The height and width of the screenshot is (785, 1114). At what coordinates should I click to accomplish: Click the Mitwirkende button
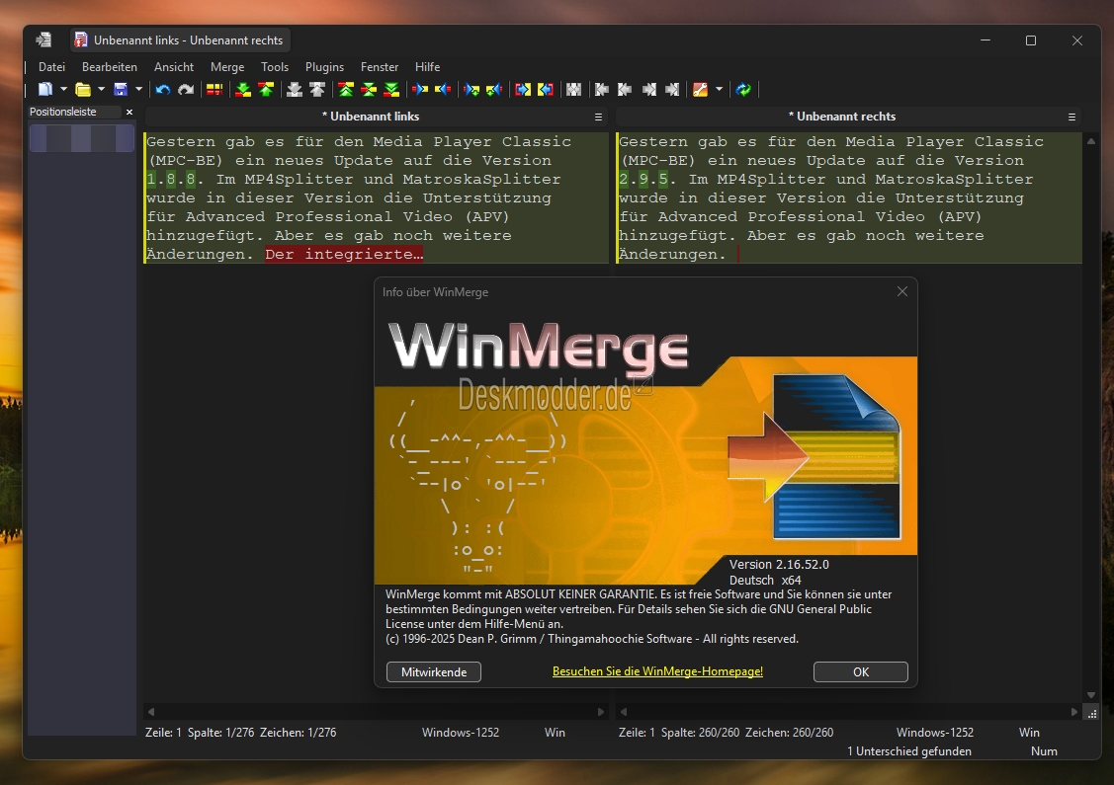pos(433,671)
